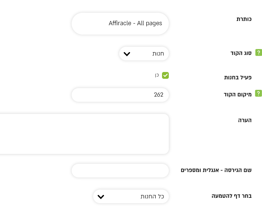Image resolution: width=262 pixels, height=210 pixels.
Task: Click the chevron arrow in the כל החנות dropdown
Action: [x=101, y=197]
